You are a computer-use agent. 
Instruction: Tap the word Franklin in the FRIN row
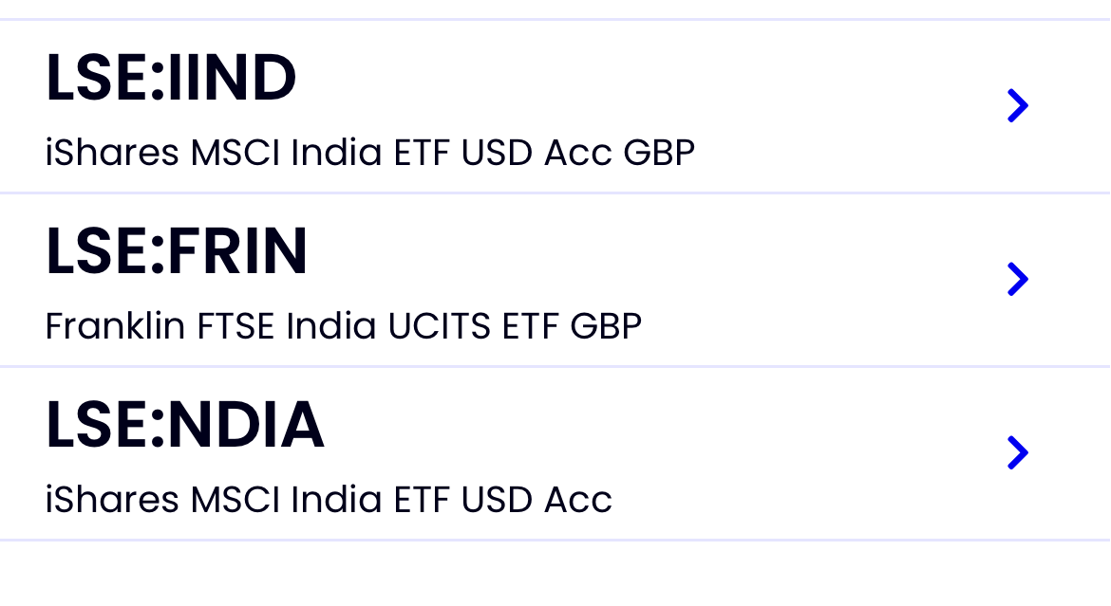115,326
